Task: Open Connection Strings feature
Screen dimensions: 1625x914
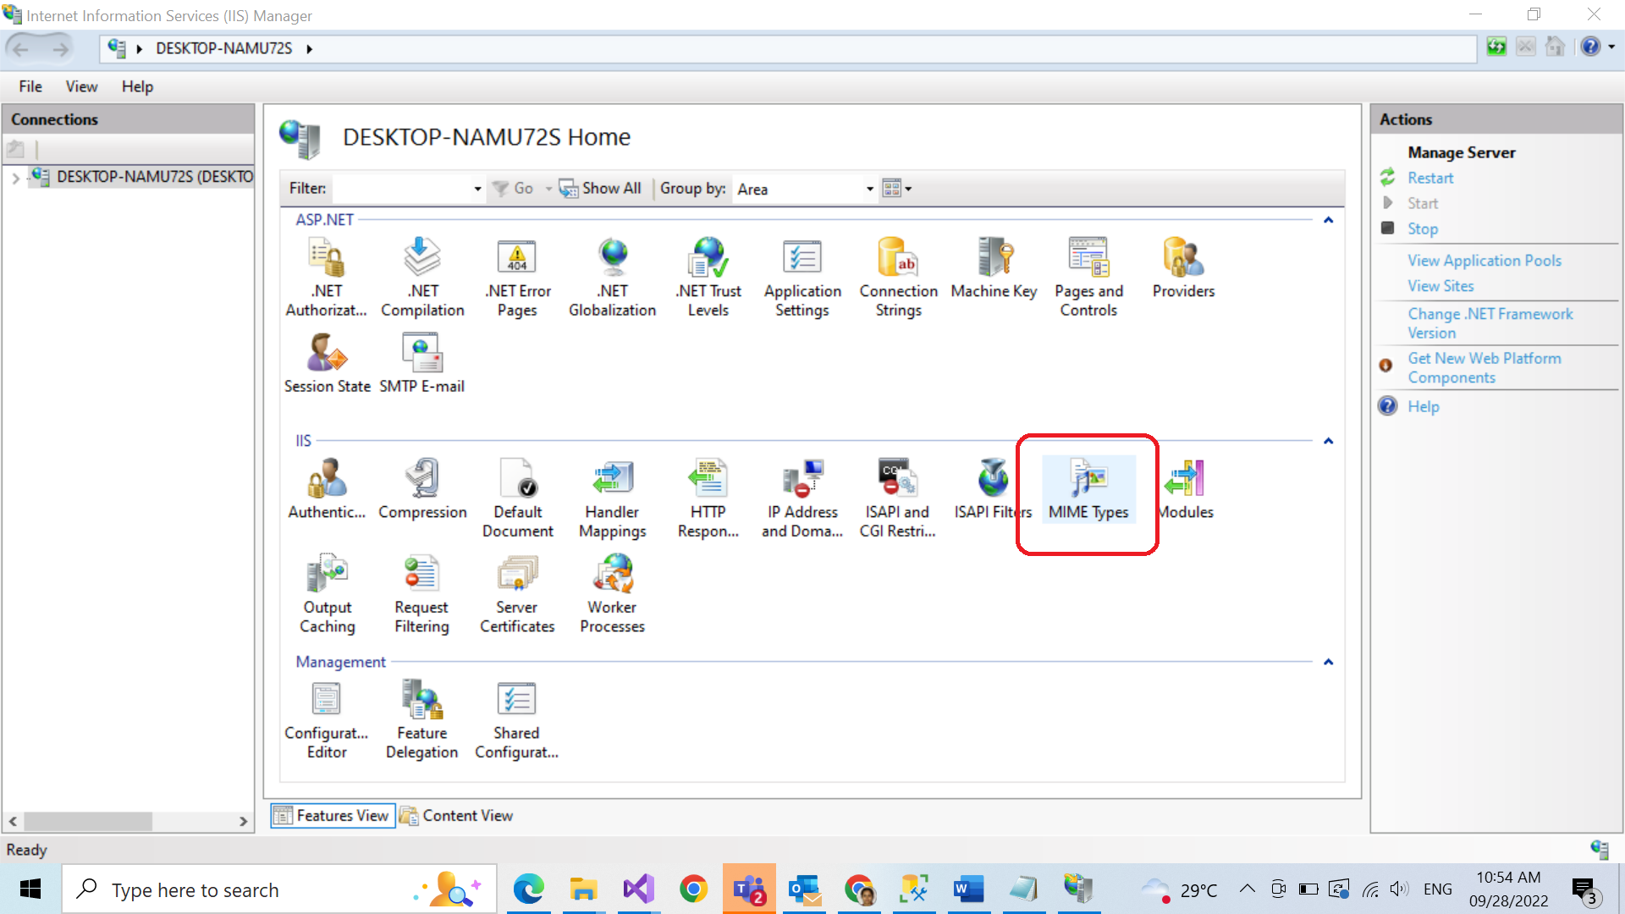Action: tap(899, 277)
